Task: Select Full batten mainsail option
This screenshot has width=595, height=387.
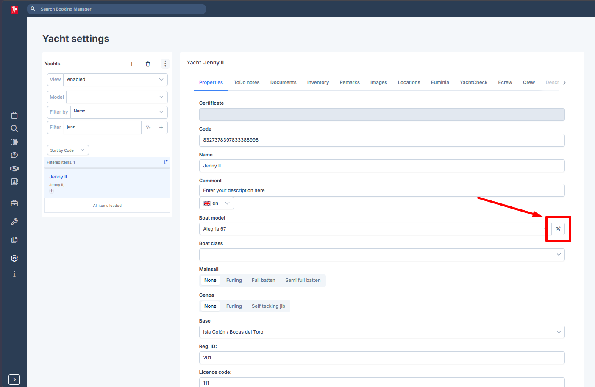Action: point(264,280)
